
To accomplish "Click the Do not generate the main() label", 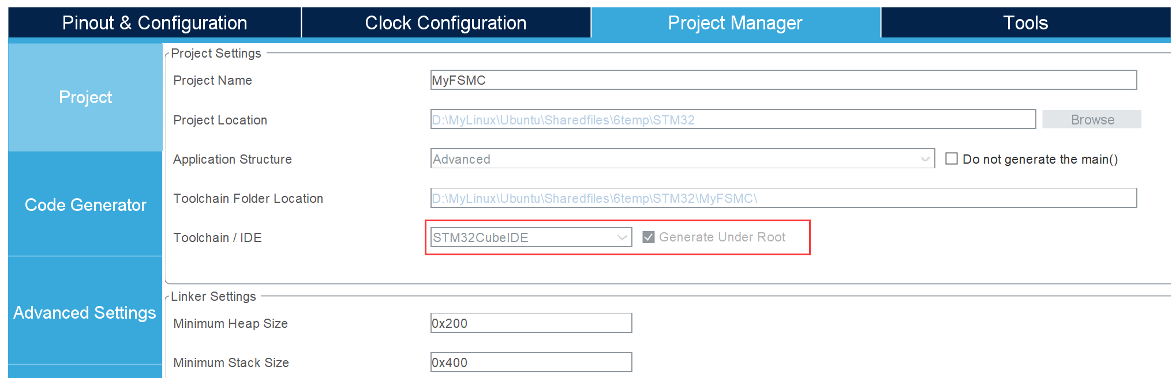I will tap(1040, 160).
